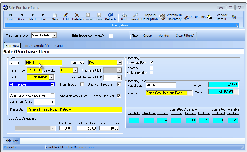Viewport: 247px width, 152px height.
Task: Click the Retail Lbr. Rate field
Action: (109, 128)
